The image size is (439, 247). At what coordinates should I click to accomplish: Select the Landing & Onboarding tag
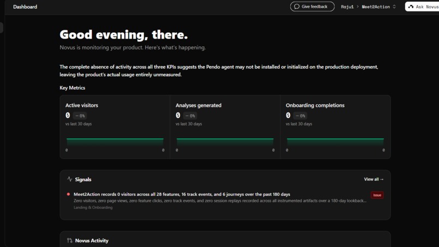click(93, 207)
